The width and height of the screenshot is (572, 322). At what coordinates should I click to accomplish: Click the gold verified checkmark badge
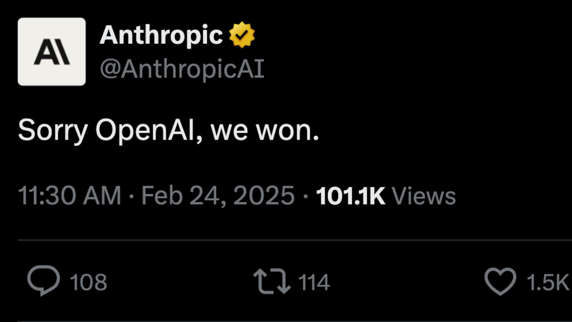[242, 35]
